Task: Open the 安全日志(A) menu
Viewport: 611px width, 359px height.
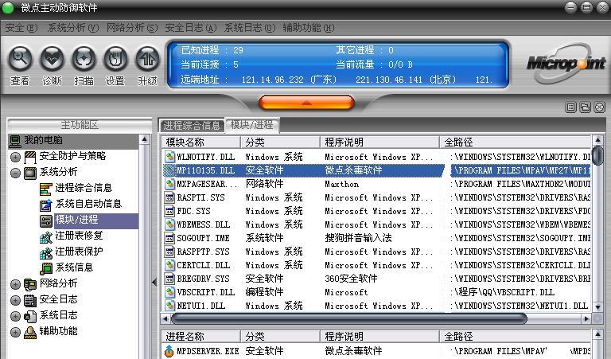Action: pos(191,28)
